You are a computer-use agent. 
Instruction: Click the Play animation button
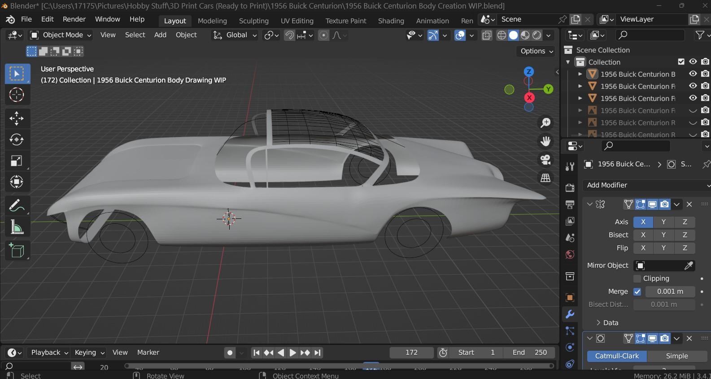click(292, 353)
